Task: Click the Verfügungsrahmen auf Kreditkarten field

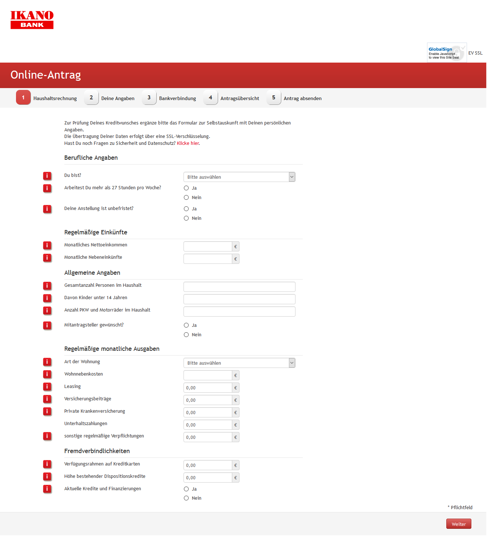Action: [208, 465]
